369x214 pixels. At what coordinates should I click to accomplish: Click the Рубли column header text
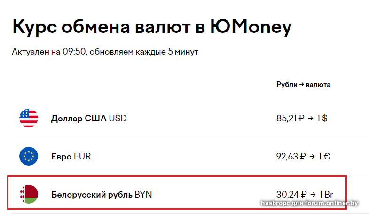[x=287, y=85]
